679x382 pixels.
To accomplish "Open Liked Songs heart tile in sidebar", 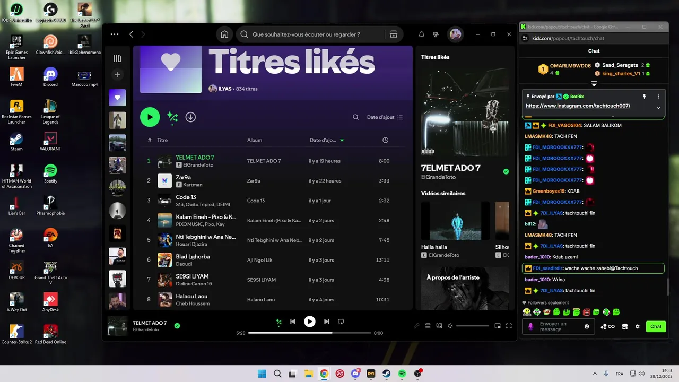I will click(117, 98).
